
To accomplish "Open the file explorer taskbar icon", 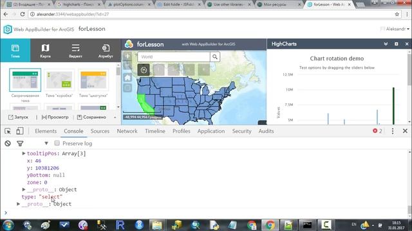I will click(x=157, y=225).
